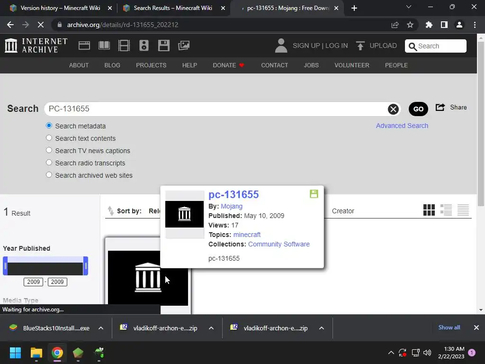The height and width of the screenshot is (364, 485).
Task: Open Advanced Search link
Action: 402,126
